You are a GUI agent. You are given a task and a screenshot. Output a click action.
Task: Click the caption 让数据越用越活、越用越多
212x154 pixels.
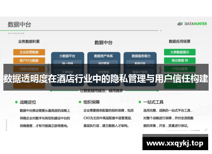click(101, 91)
